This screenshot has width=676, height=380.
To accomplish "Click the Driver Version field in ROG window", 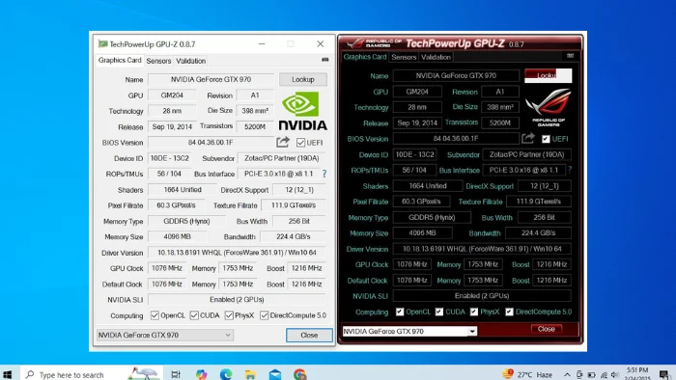I will tap(482, 249).
